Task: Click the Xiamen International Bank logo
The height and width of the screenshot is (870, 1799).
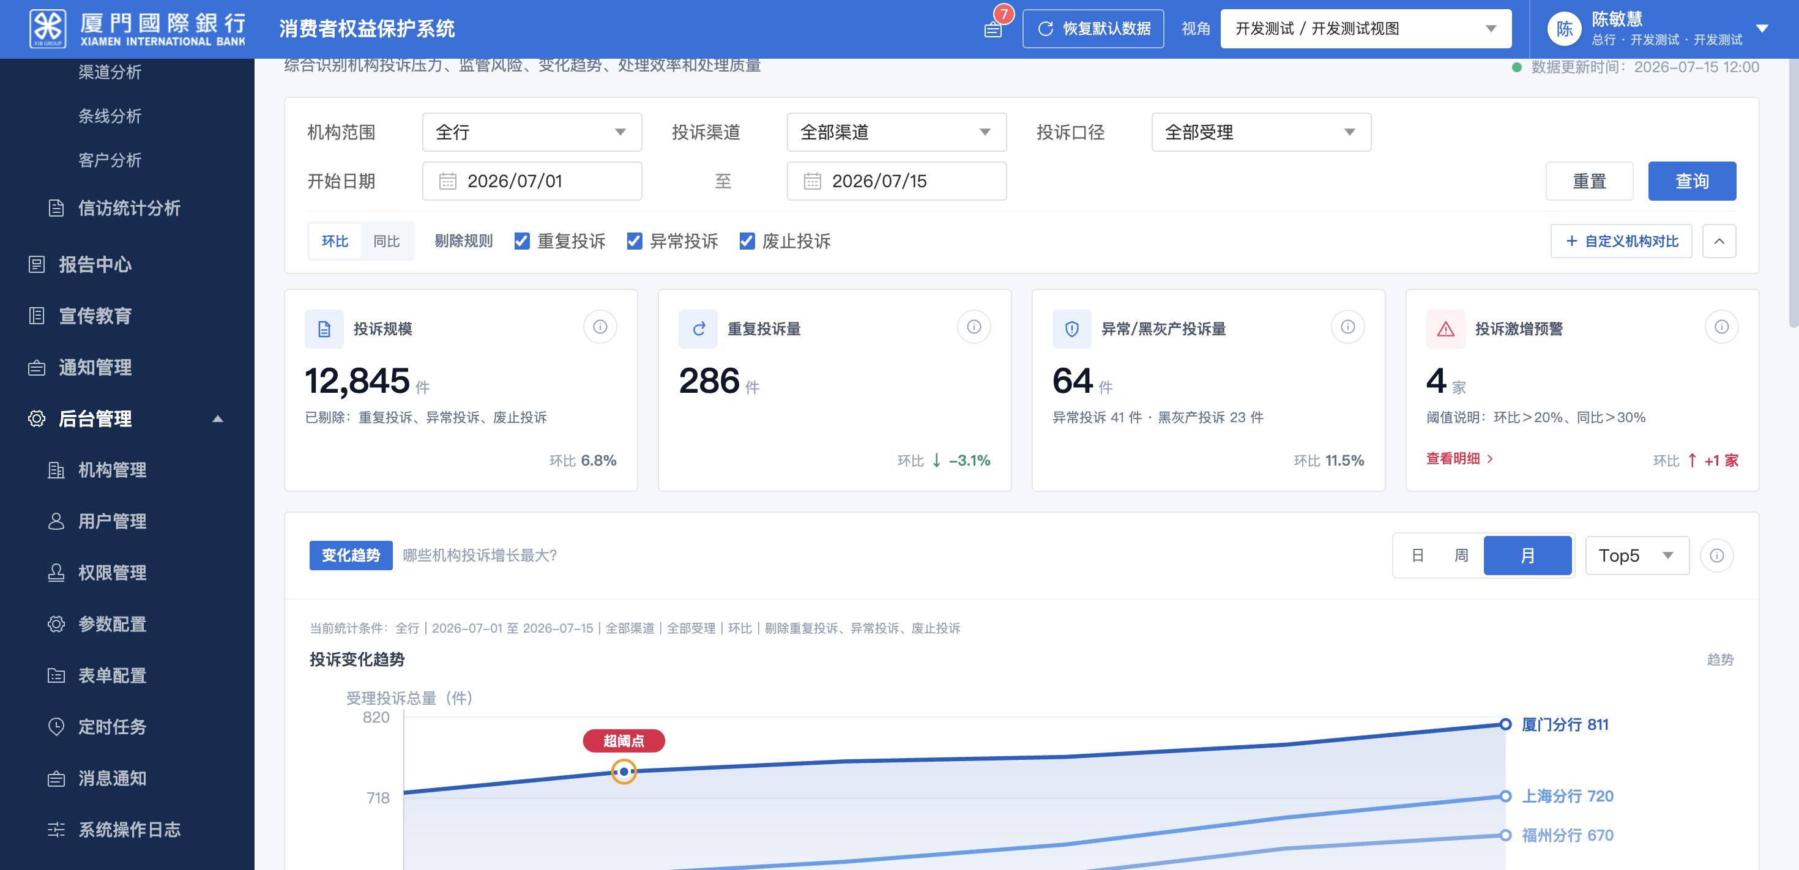Action: [x=137, y=29]
